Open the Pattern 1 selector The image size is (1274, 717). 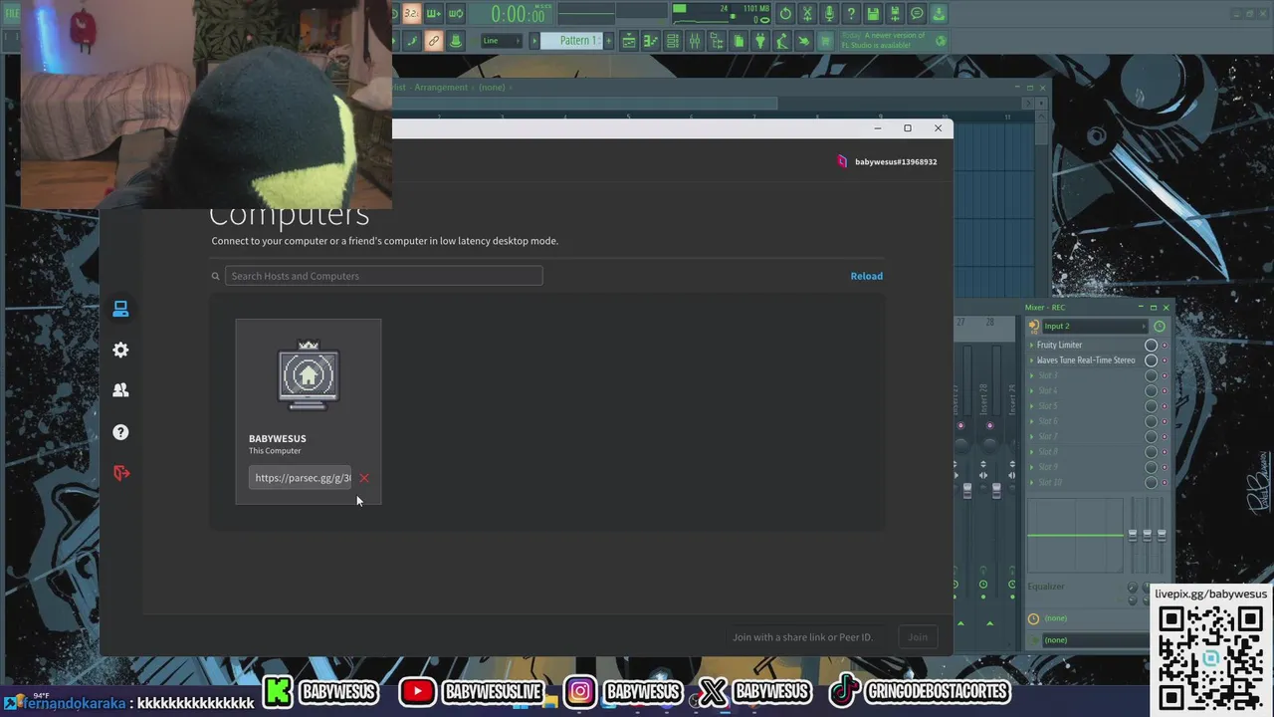point(570,41)
